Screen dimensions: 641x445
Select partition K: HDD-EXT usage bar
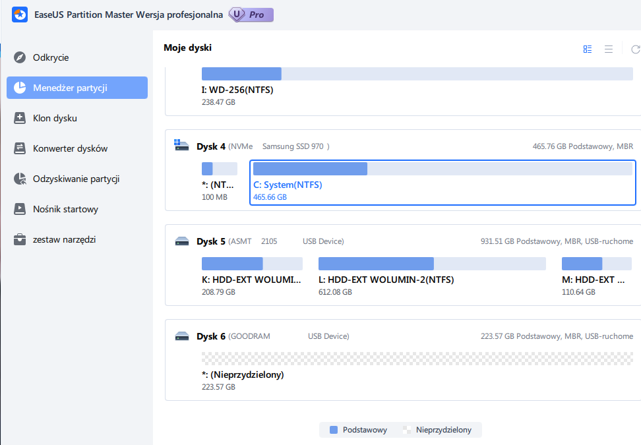coord(252,264)
